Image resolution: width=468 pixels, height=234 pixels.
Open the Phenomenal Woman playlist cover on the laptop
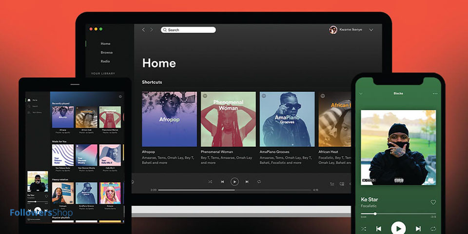228,119
